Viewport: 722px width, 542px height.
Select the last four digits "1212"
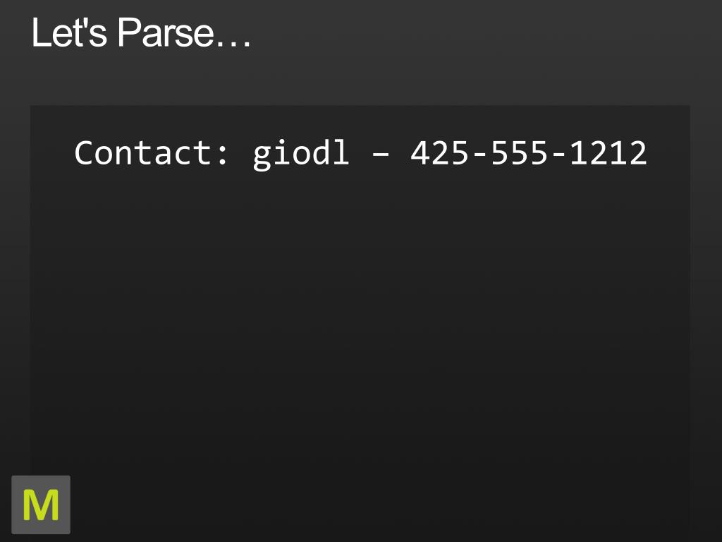tap(608, 153)
